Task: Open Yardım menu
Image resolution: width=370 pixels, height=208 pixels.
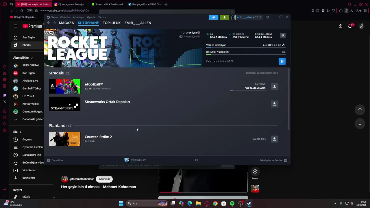Action: coord(102,17)
